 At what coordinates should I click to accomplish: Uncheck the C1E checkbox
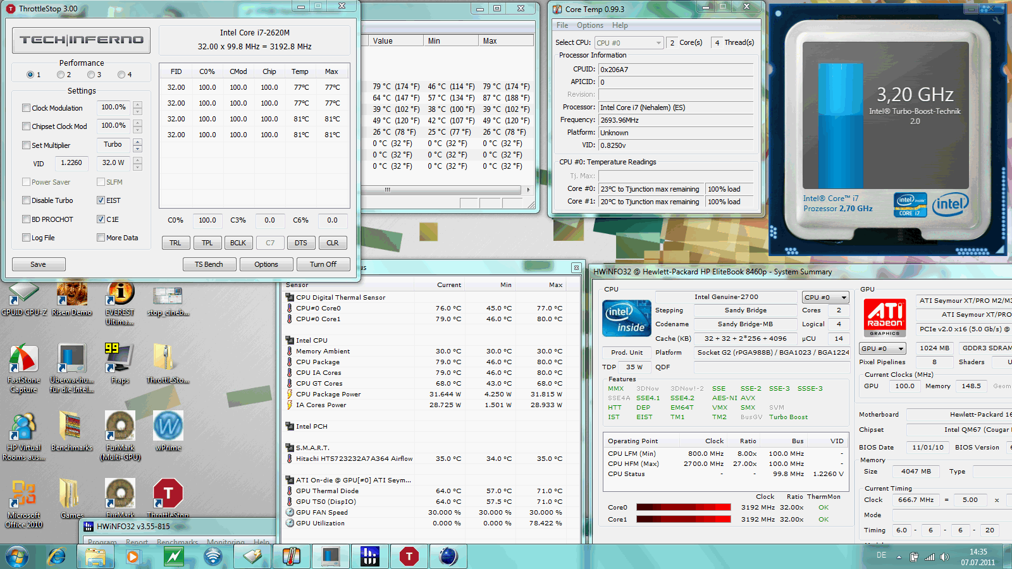(101, 219)
